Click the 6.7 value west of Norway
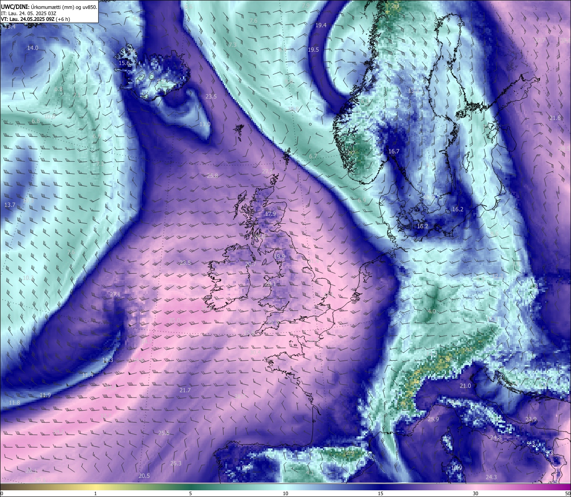The height and width of the screenshot is (497, 571). click(313, 156)
